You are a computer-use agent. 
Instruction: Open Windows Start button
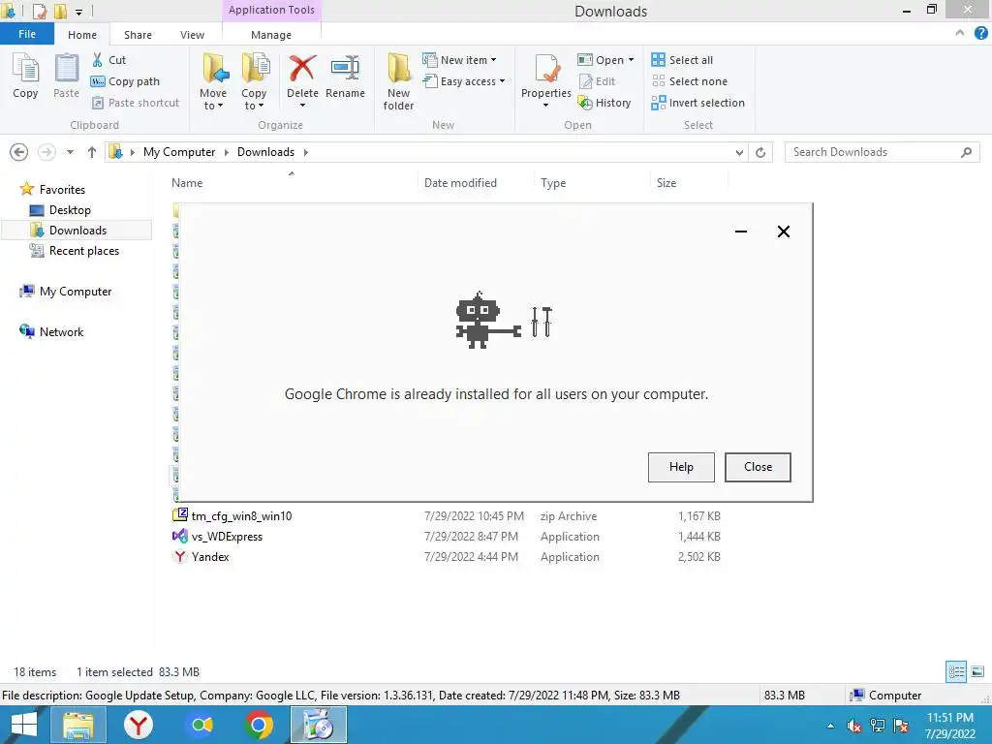pyautogui.click(x=23, y=725)
